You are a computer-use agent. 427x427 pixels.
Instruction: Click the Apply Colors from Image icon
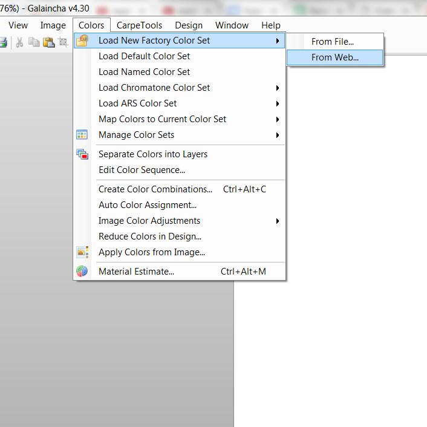(x=82, y=252)
